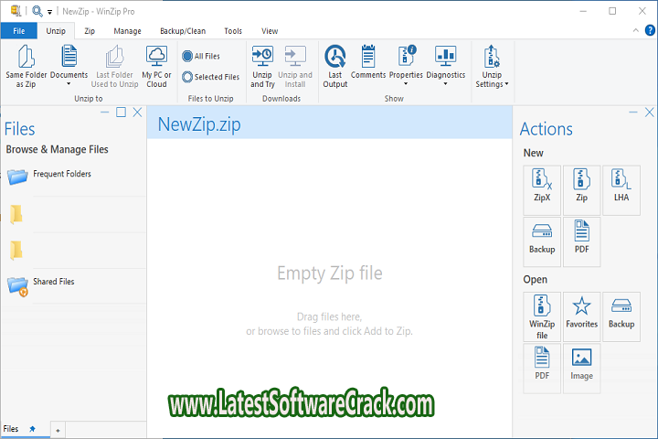Create a new ZipX archive
Image resolution: width=658 pixels, height=439 pixels.
542,185
